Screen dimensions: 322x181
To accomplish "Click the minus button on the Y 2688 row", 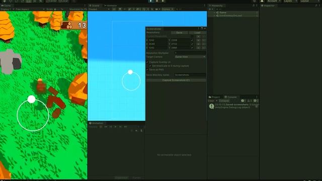I will (x=203, y=48).
